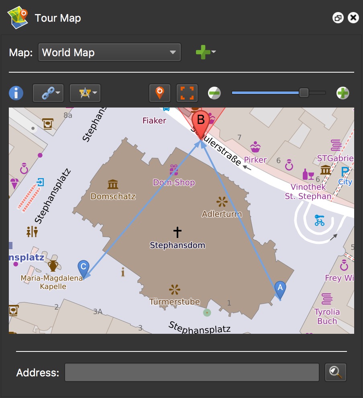Close the Tour Map panel

point(353,18)
